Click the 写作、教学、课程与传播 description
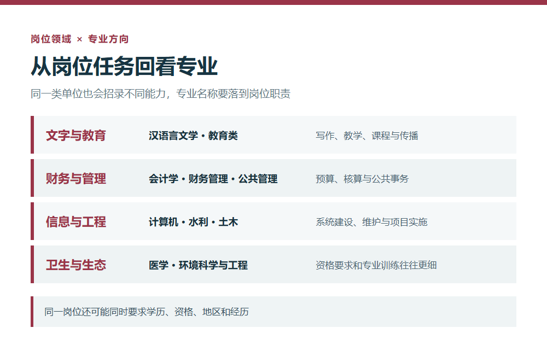This screenshot has height=351, width=547. click(x=367, y=136)
